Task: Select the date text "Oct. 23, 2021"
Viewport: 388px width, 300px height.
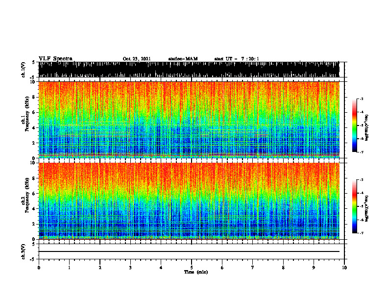Action: click(x=137, y=59)
